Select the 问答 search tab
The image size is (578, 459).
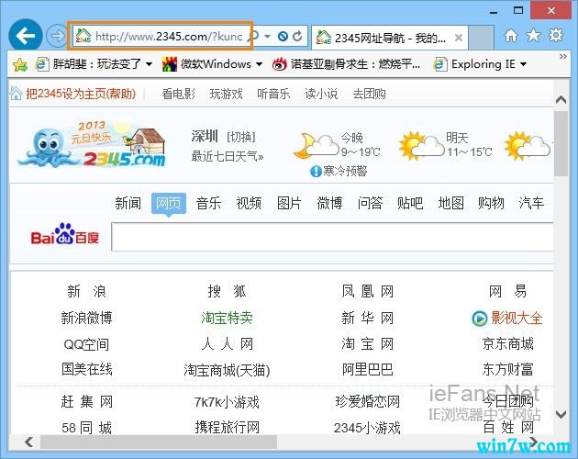click(370, 203)
